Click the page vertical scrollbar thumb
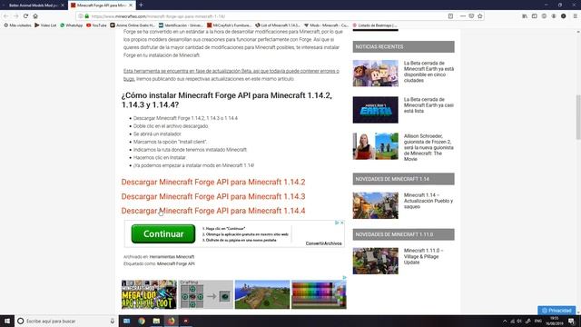This screenshot has width=581, height=327. tap(578, 117)
